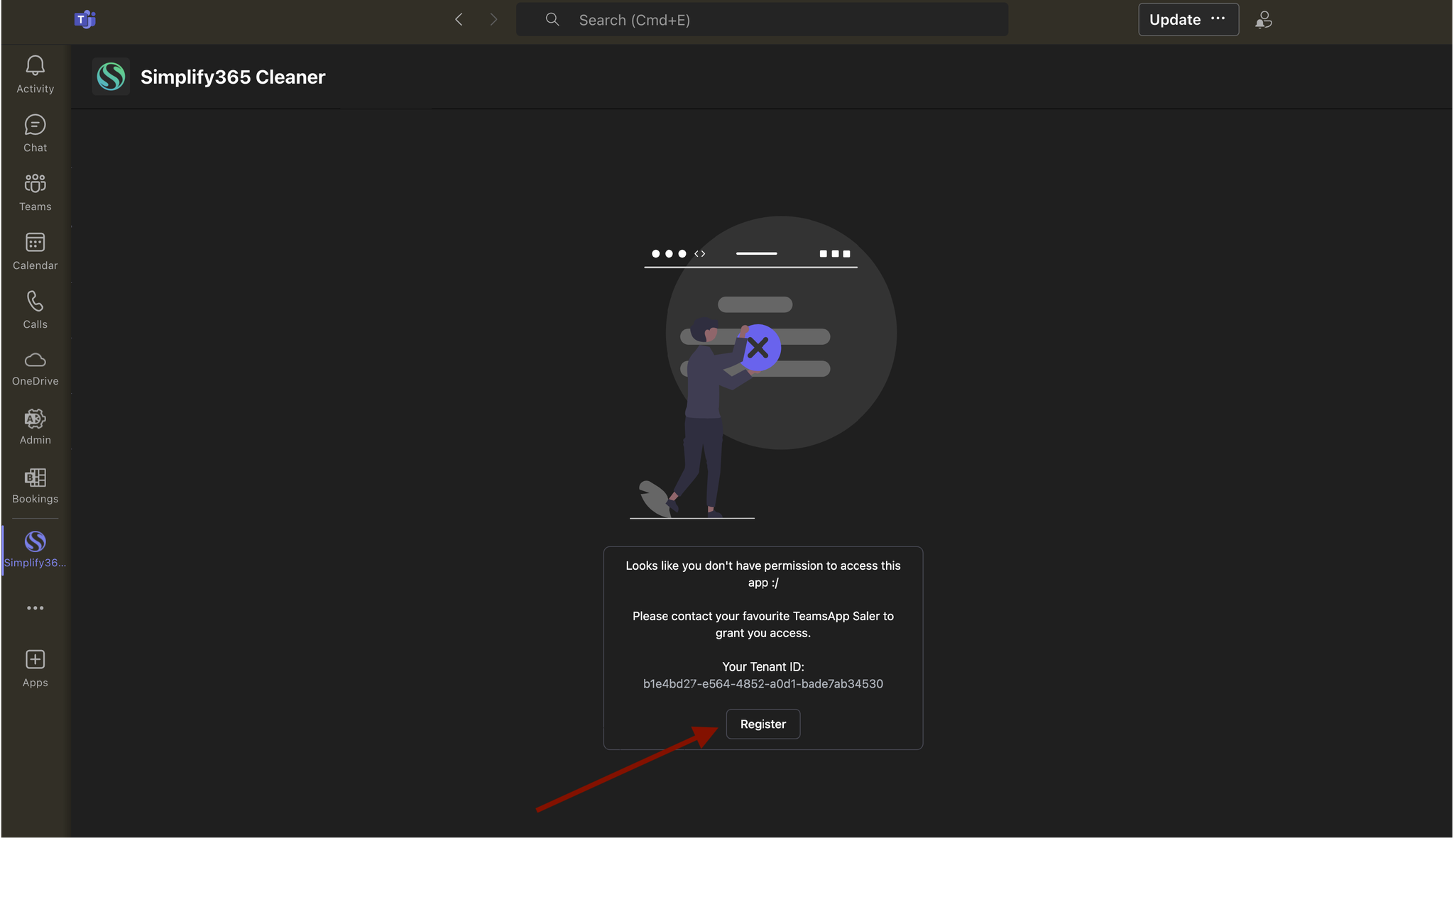The image size is (1454, 909).
Task: Open the Calls section
Action: pos(35,310)
